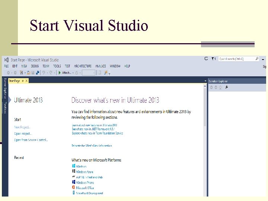Viewport: 268px width, 201px height.
Task: Click the Find in Files toolbar icon
Action: click(100, 73)
